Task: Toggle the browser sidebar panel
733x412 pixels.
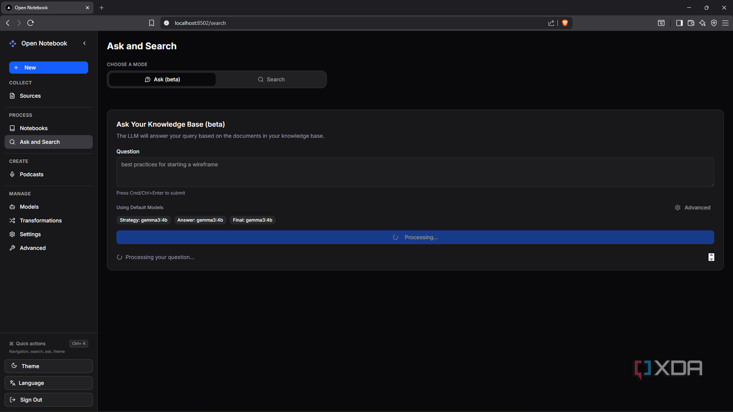Action: tap(679, 23)
